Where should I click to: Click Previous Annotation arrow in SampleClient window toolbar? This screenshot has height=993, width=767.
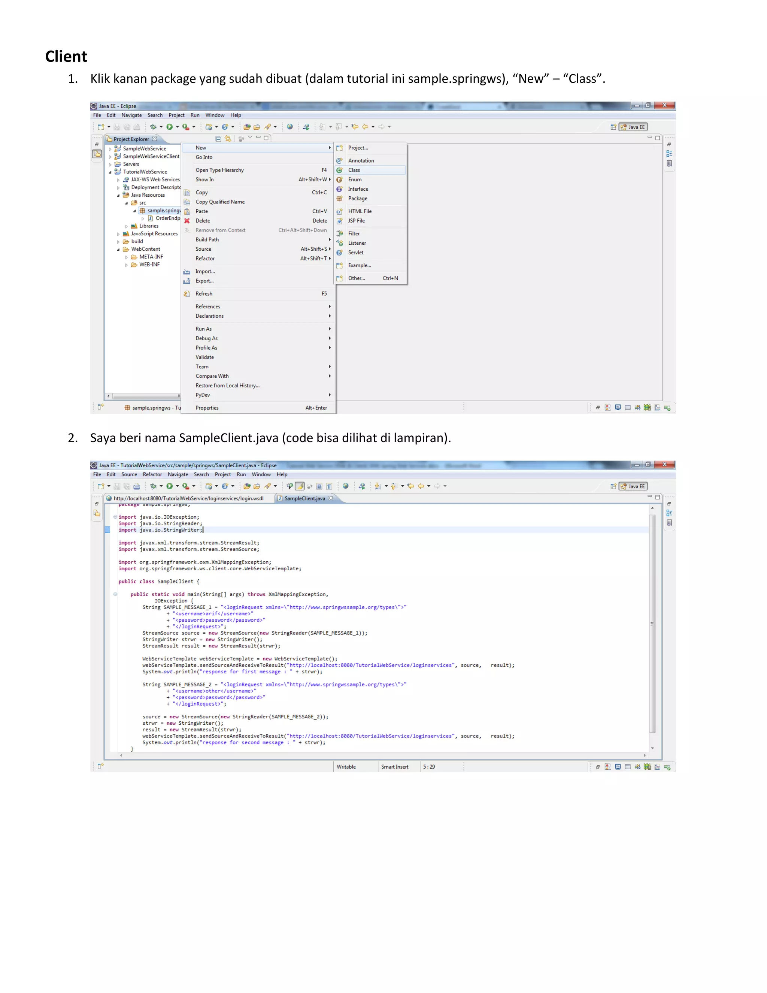click(x=394, y=486)
